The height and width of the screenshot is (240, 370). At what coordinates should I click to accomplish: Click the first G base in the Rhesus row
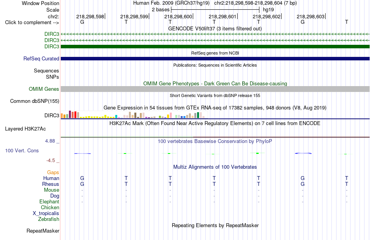(x=82, y=184)
